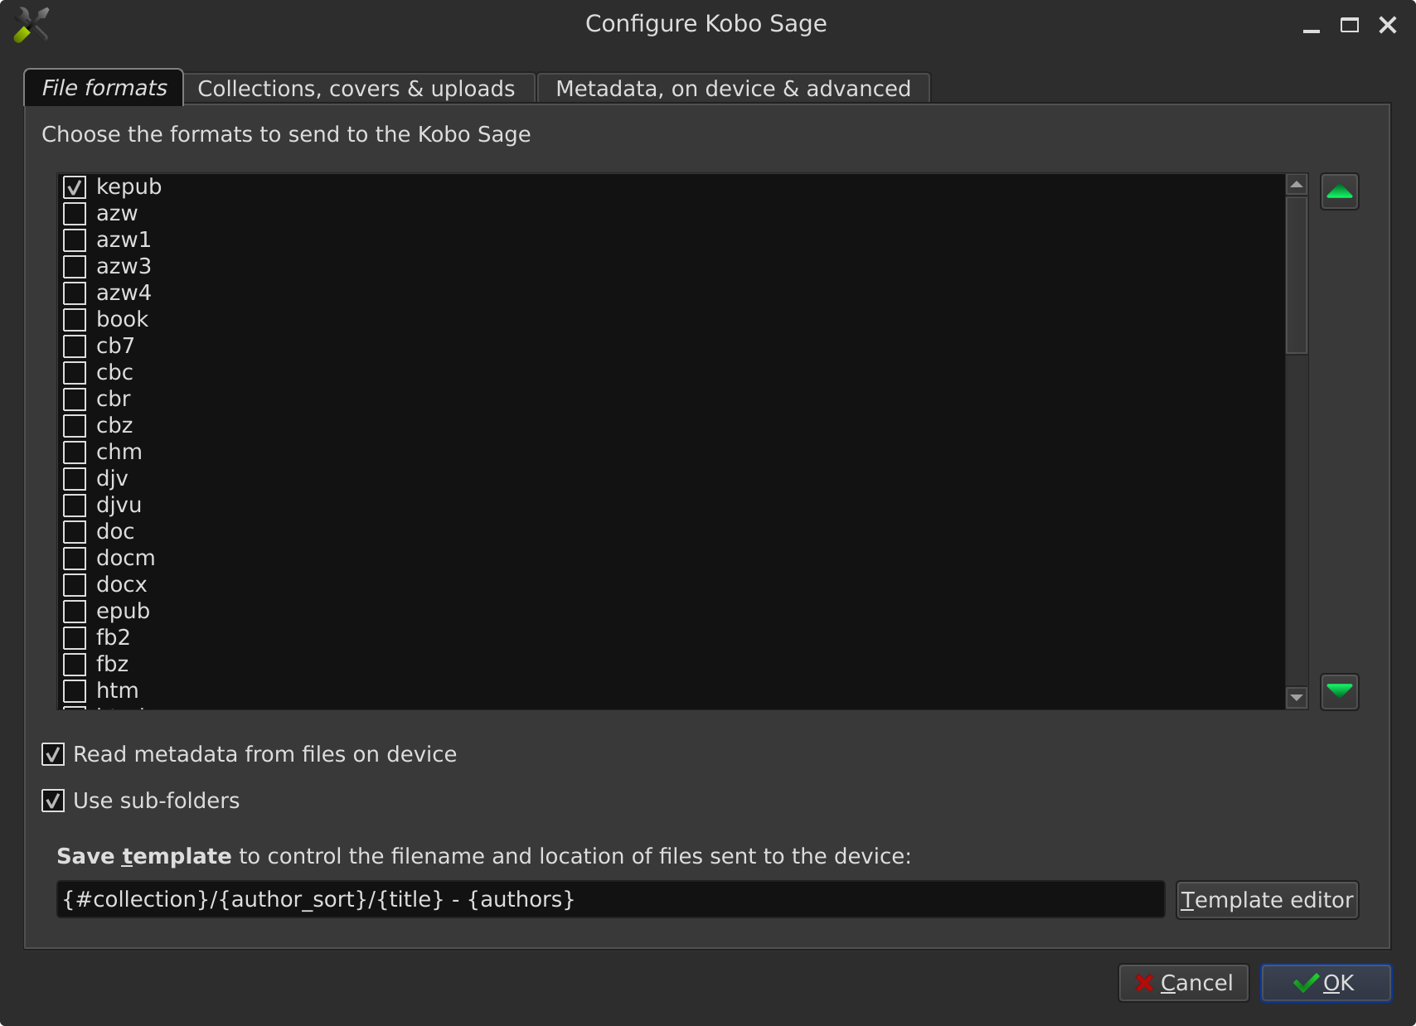Enable the azw4 format checkbox

point(75,293)
